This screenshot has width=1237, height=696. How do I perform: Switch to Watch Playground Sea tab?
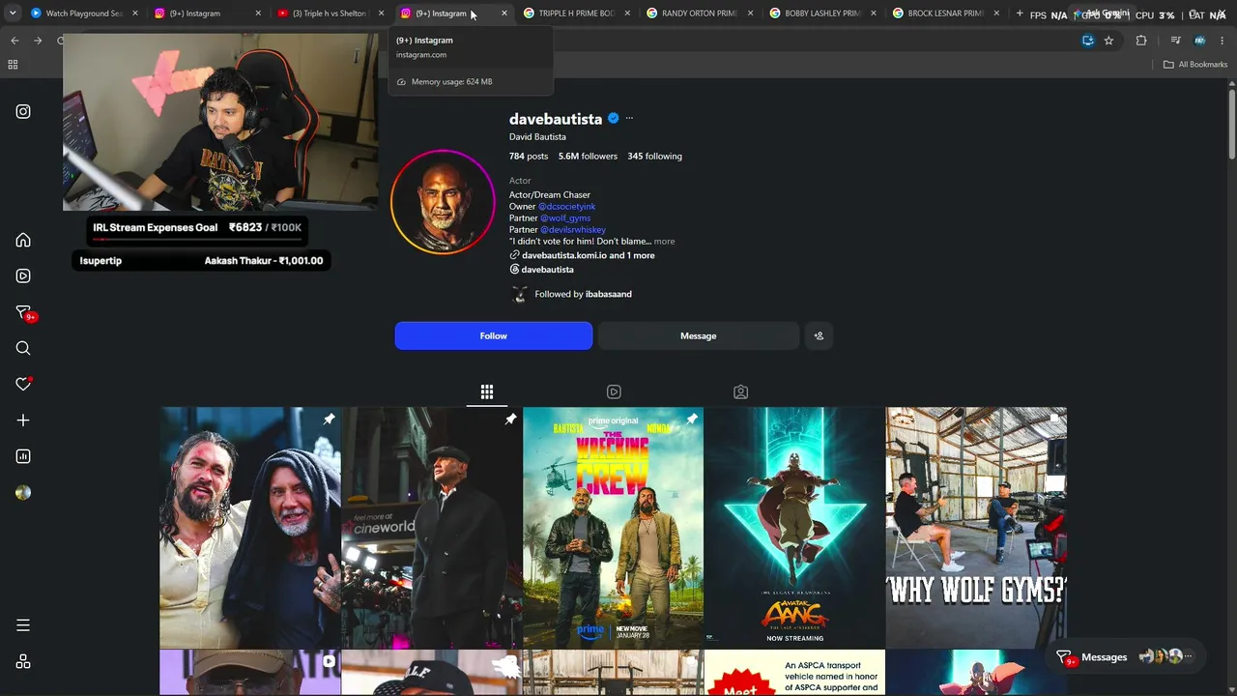point(84,14)
